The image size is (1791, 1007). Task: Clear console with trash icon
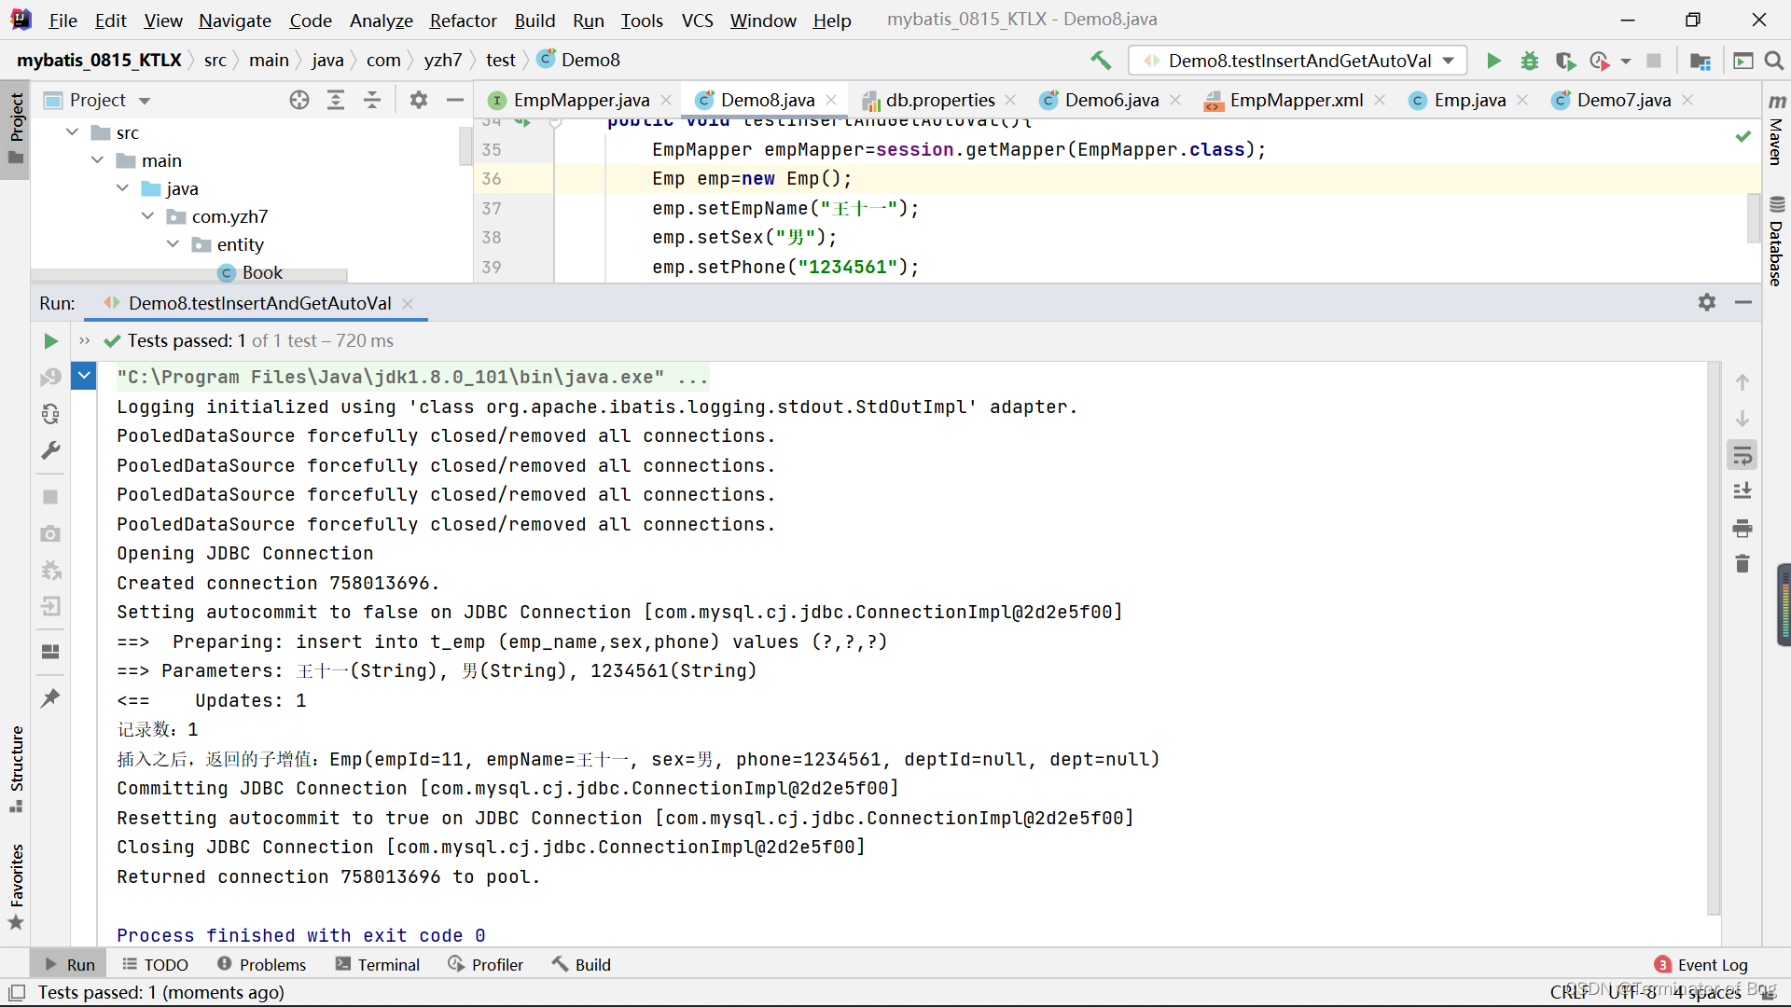[1742, 564]
